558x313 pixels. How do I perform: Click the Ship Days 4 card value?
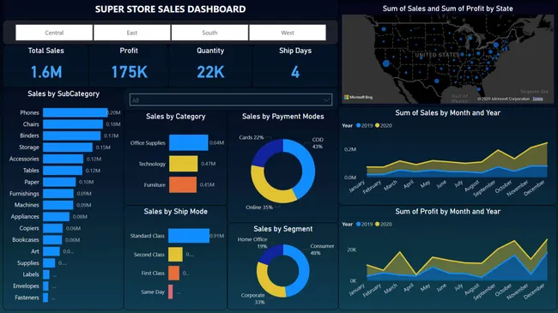click(295, 72)
